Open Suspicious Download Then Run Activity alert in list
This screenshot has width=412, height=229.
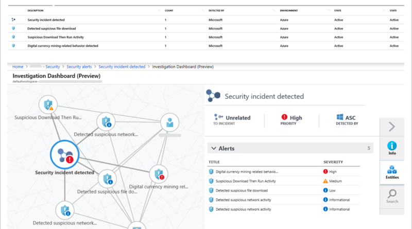point(246,181)
